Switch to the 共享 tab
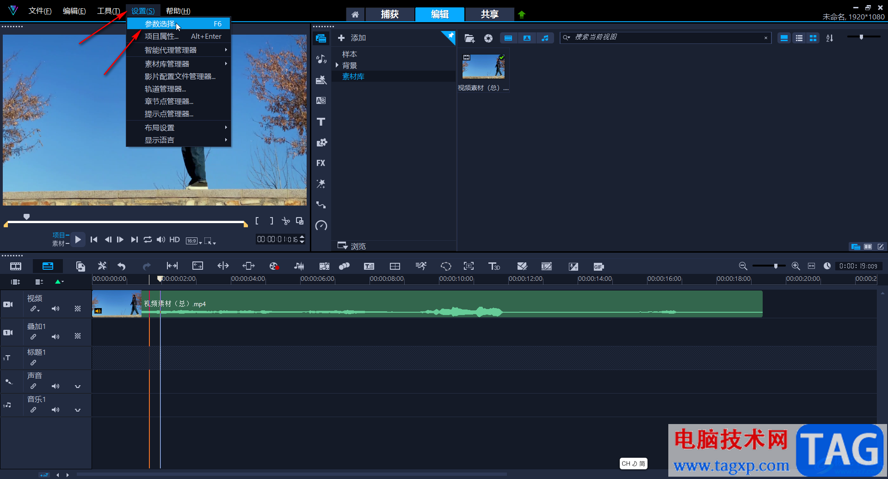 [489, 14]
